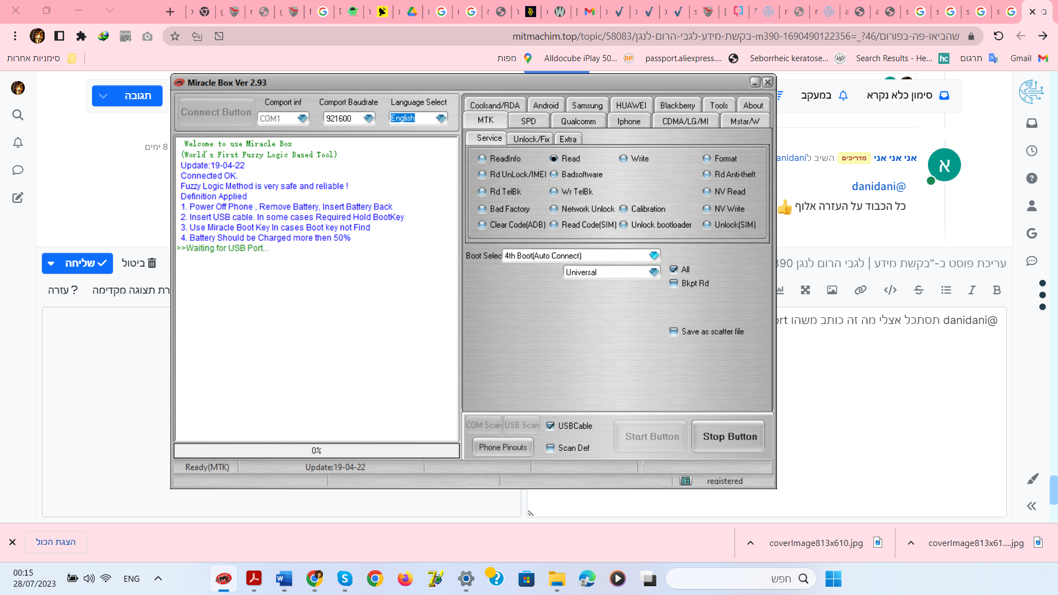Click the show all downloads (הצגת הכול) button
Viewport: 1058px width, 595px height.
click(56, 542)
